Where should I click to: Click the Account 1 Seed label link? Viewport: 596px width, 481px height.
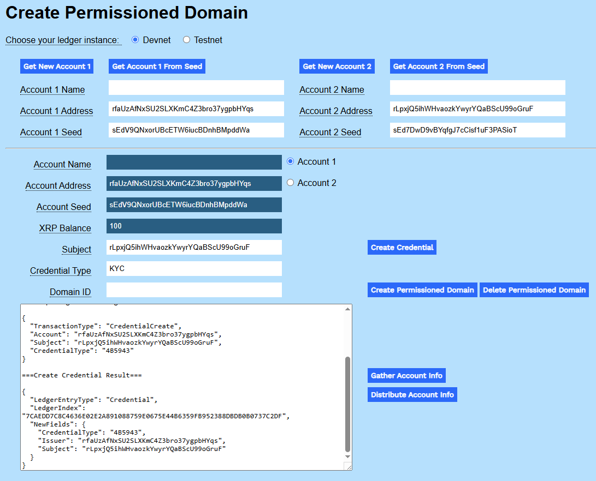point(51,132)
